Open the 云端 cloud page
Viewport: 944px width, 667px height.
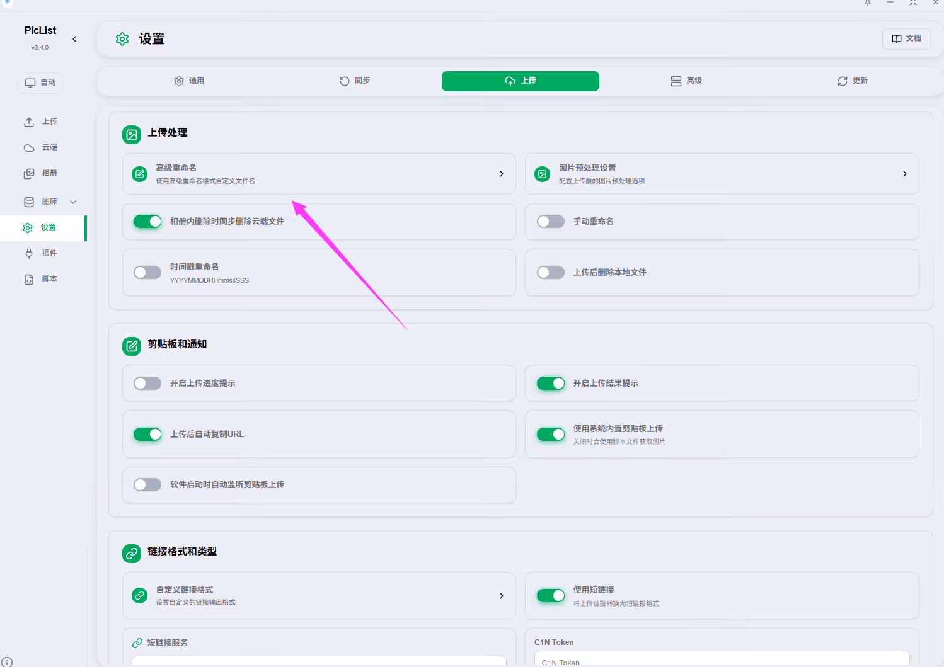coord(43,147)
